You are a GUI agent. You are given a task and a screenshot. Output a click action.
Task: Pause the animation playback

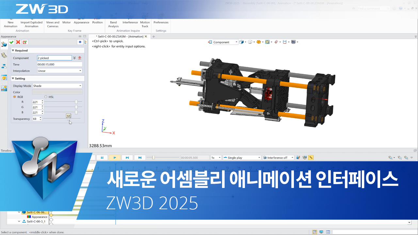tap(102, 157)
